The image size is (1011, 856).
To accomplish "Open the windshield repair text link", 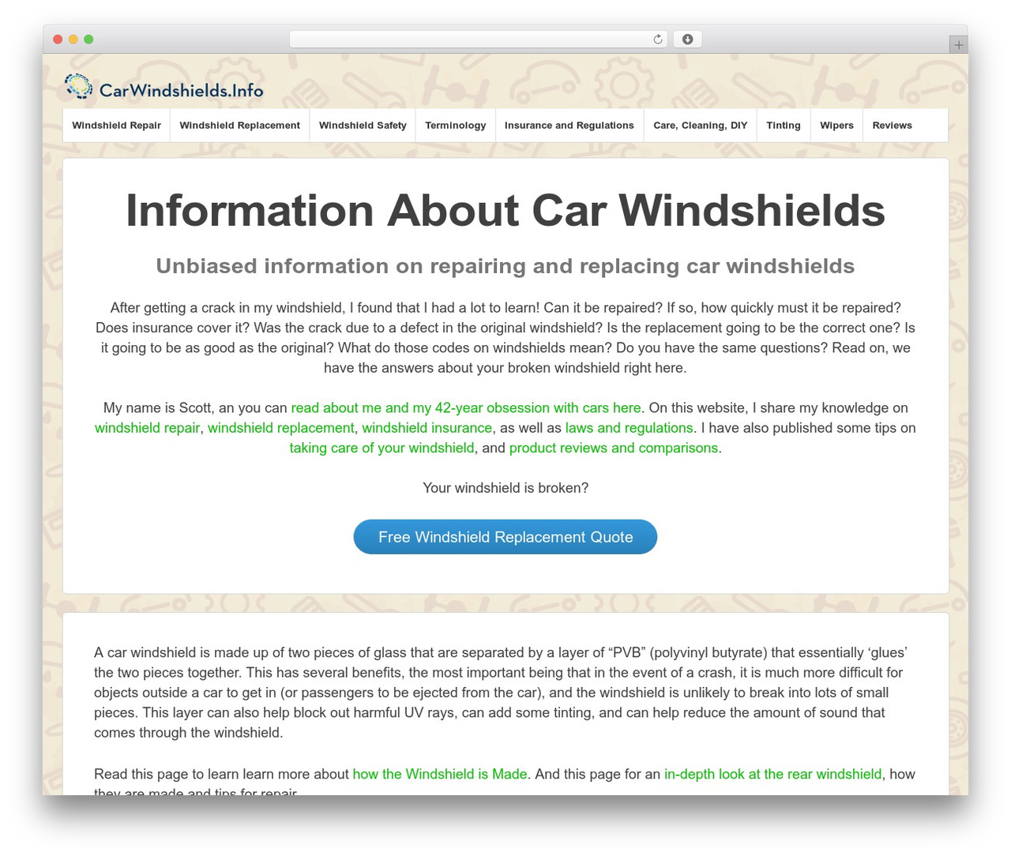I will pos(148,428).
